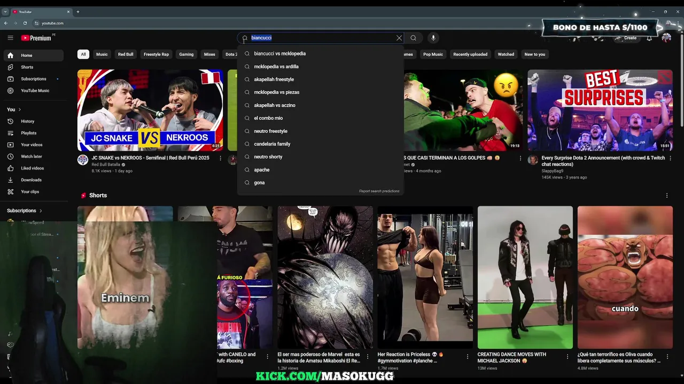
Task: Open Subscriptions in sidebar
Action: 33,79
